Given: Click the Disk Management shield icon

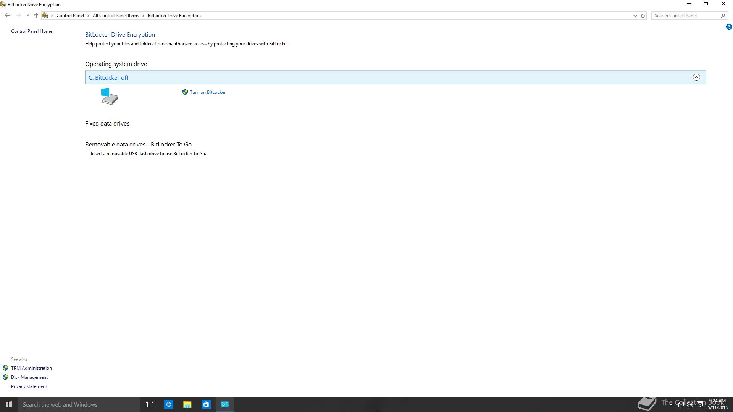Looking at the screenshot, I should pyautogui.click(x=5, y=377).
